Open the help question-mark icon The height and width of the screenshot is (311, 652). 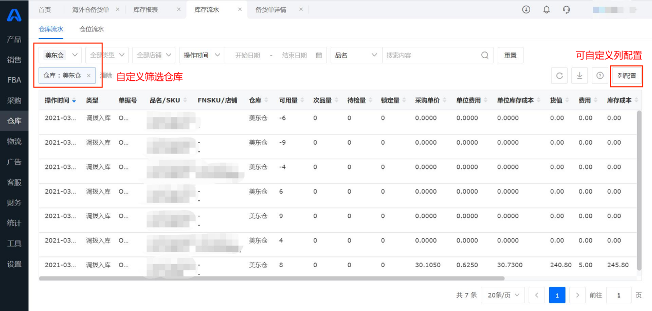pyautogui.click(x=600, y=76)
